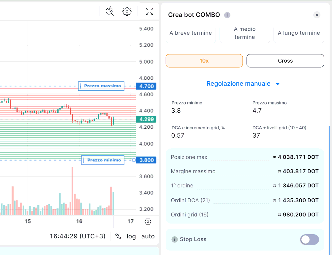
Task: Close the Crea bot COMBO panel
Action: click(x=317, y=15)
